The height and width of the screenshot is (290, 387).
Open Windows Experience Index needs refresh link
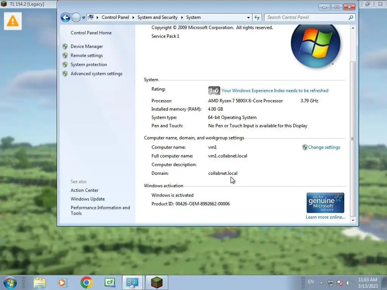click(275, 91)
